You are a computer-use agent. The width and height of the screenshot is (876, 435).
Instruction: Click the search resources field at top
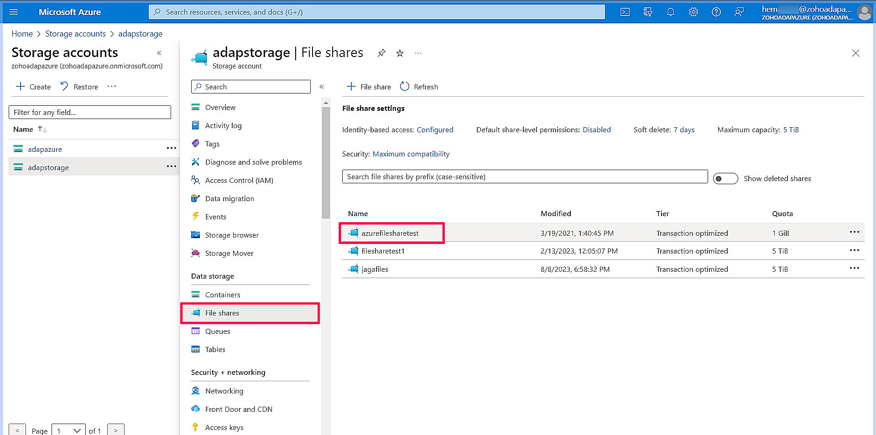[x=376, y=12]
